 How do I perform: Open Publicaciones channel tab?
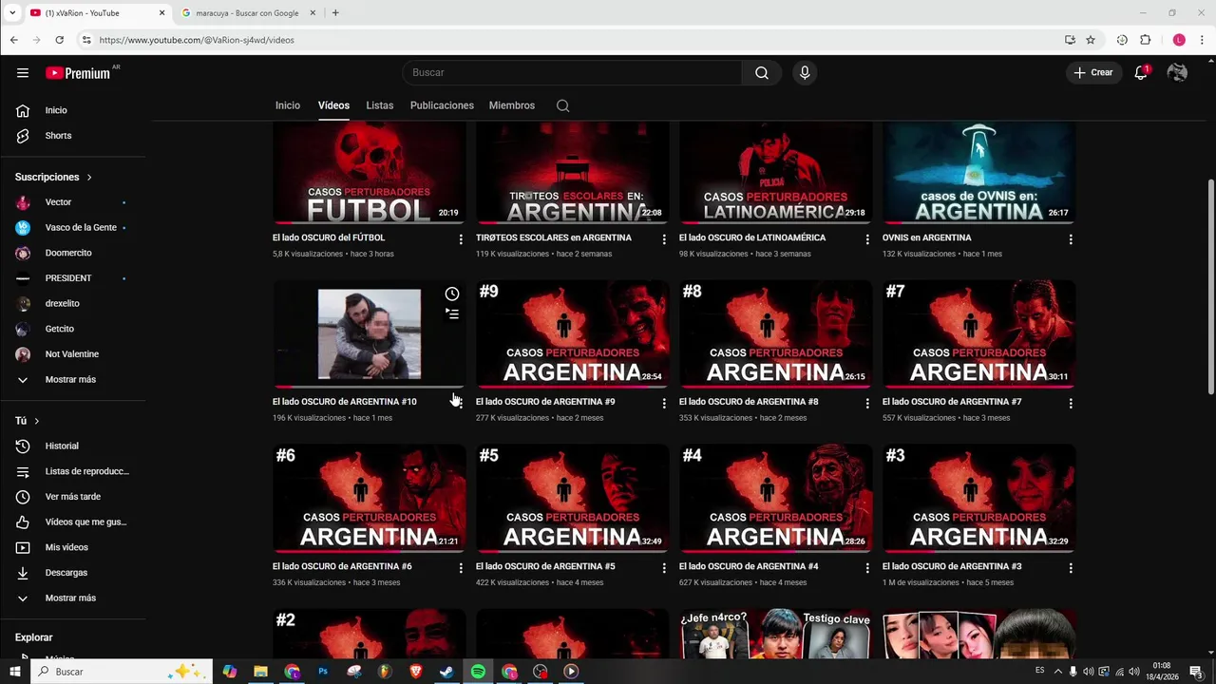click(x=442, y=105)
